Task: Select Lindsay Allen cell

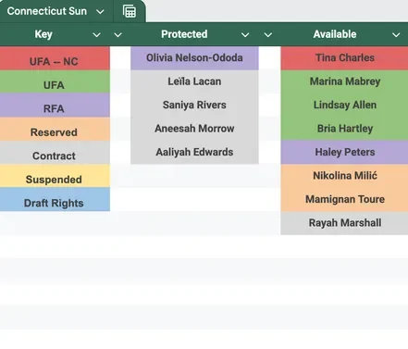Action: [344, 106]
